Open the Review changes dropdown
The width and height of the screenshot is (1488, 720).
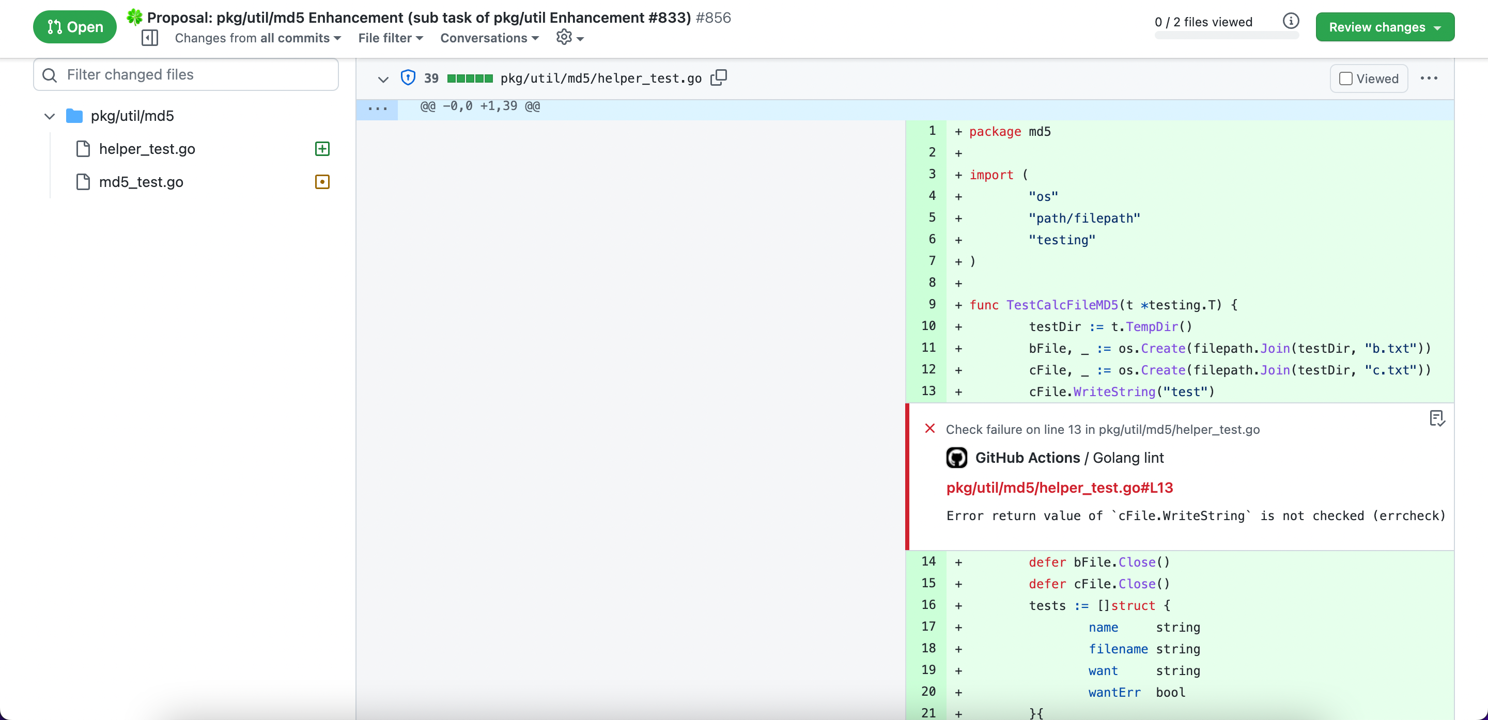1385,27
